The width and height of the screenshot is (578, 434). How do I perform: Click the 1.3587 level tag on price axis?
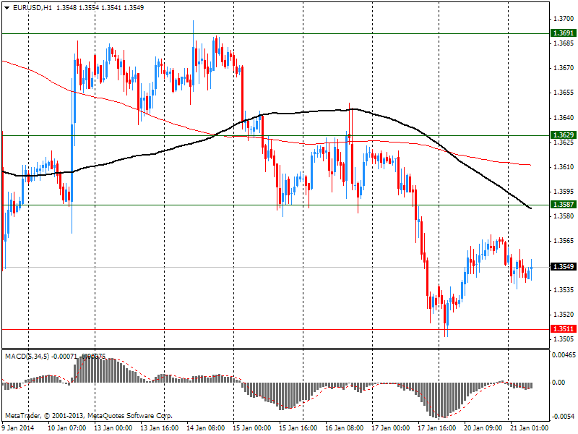pos(563,205)
